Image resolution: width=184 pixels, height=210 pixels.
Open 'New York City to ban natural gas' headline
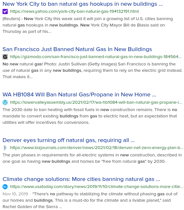point(82,4)
